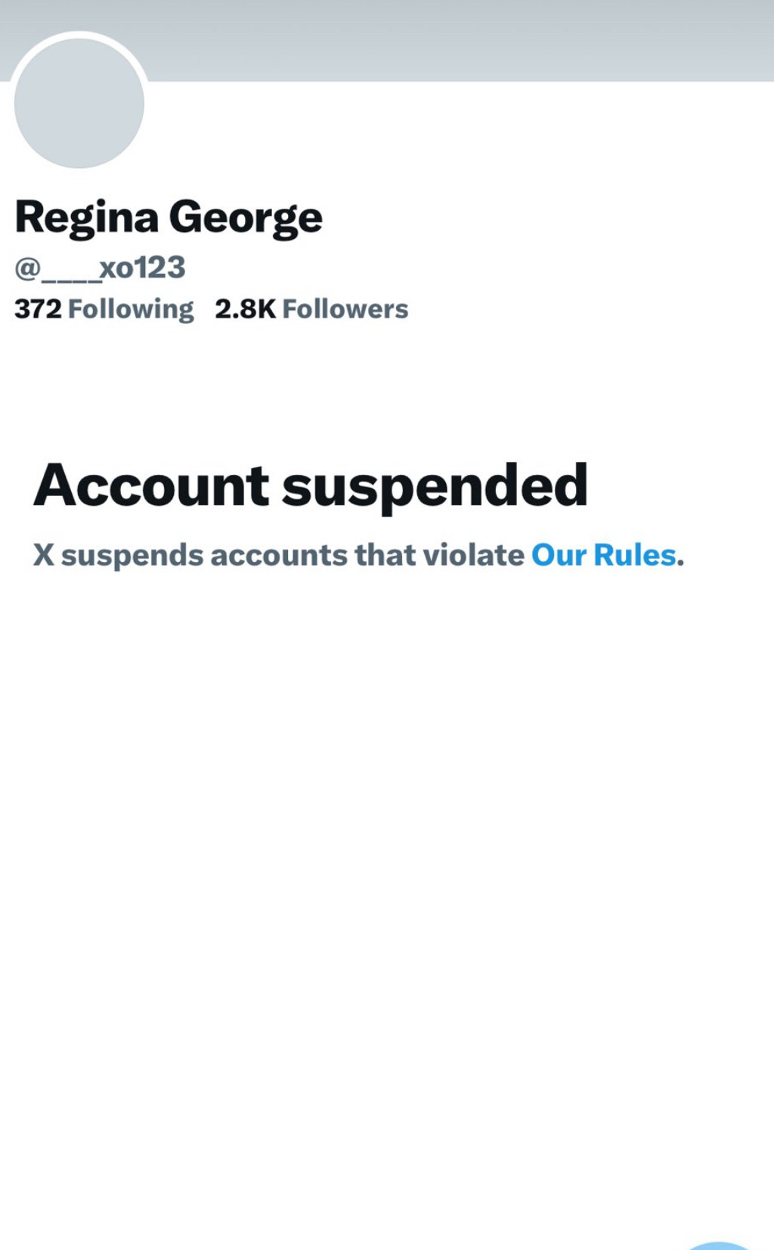
Task: Tap the blue floating compose button
Action: (x=720, y=1245)
